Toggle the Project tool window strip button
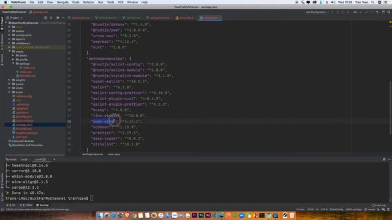This screenshot has height=220, width=392. coord(2,23)
